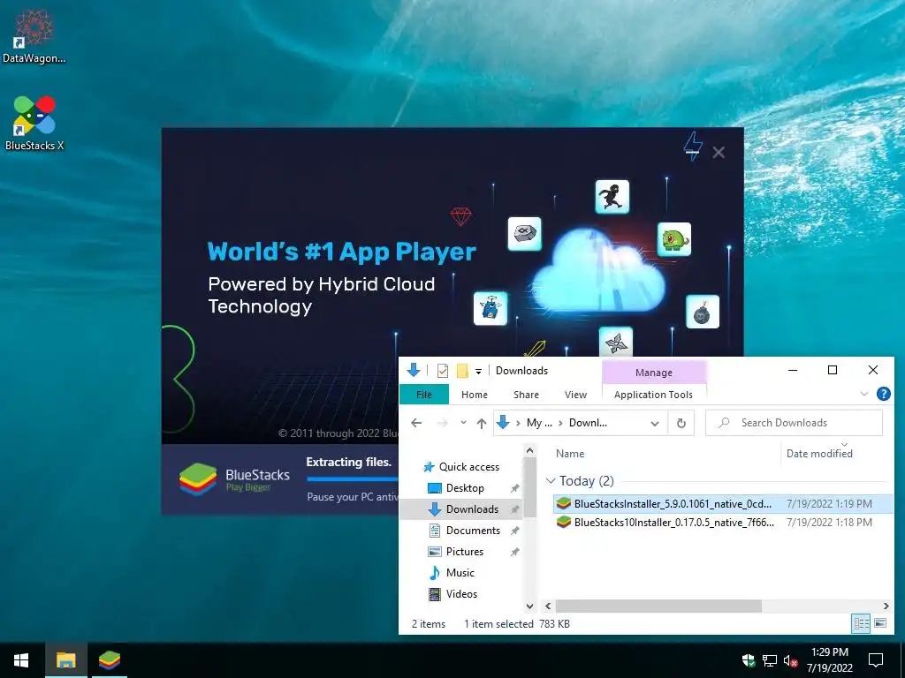Select Quick access in navigation pane

[461, 467]
